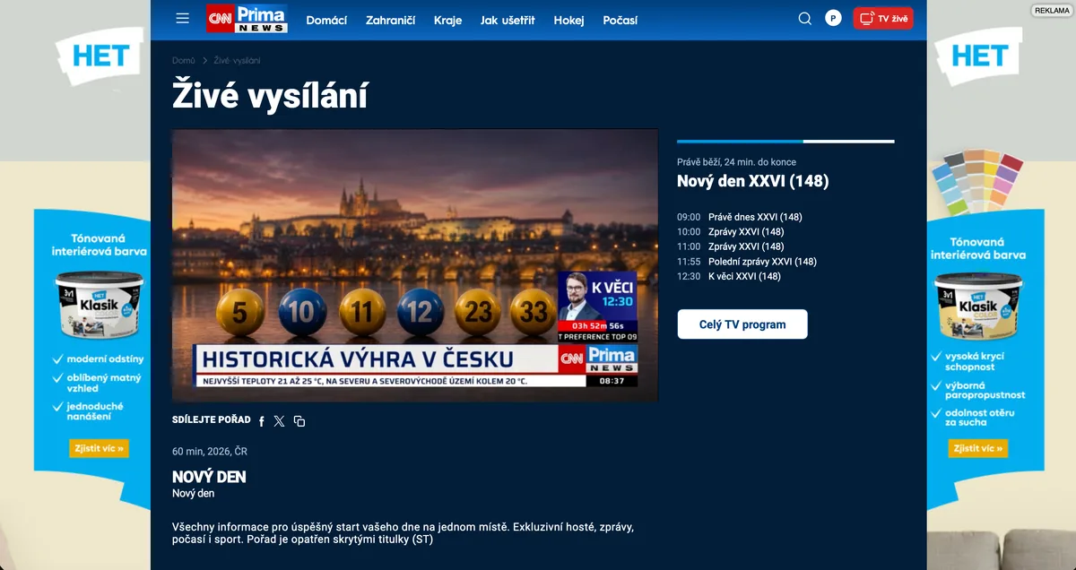Select 12:30 K věci XXVI (148)
This screenshot has width=1076, height=570.
(x=729, y=276)
